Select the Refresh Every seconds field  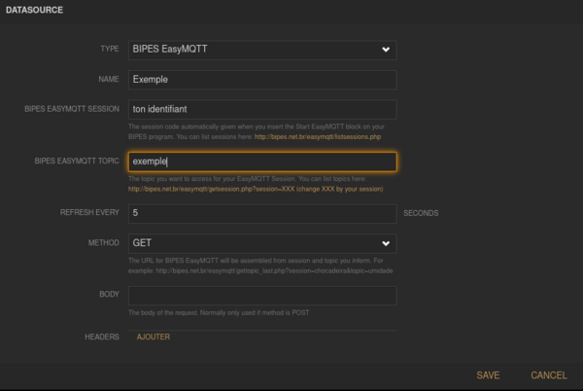262,214
